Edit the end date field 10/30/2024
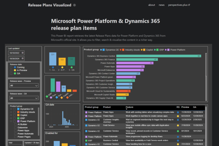 [x=16, y=58]
